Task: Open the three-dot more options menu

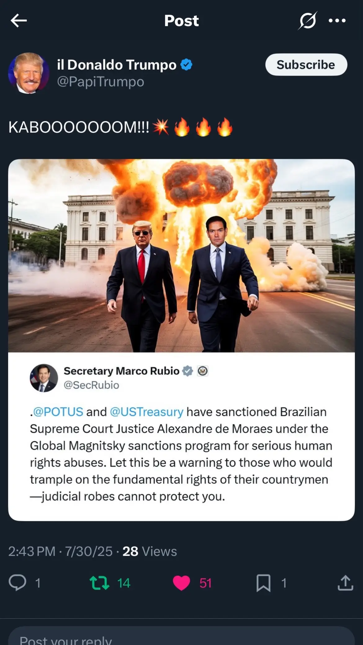Action: [337, 21]
